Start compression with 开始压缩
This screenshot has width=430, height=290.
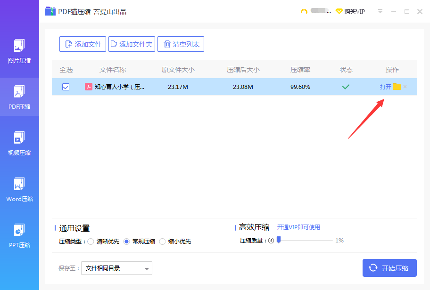pos(389,268)
